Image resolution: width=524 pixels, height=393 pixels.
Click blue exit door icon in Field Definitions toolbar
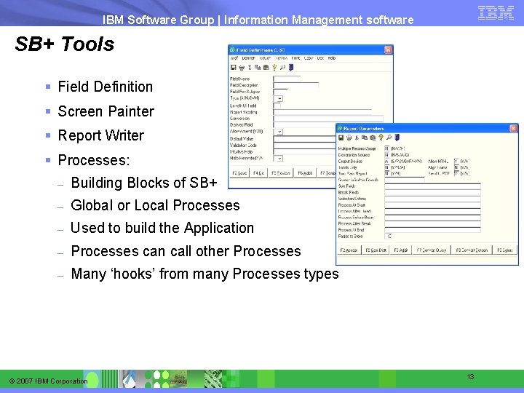pyautogui.click(x=291, y=68)
